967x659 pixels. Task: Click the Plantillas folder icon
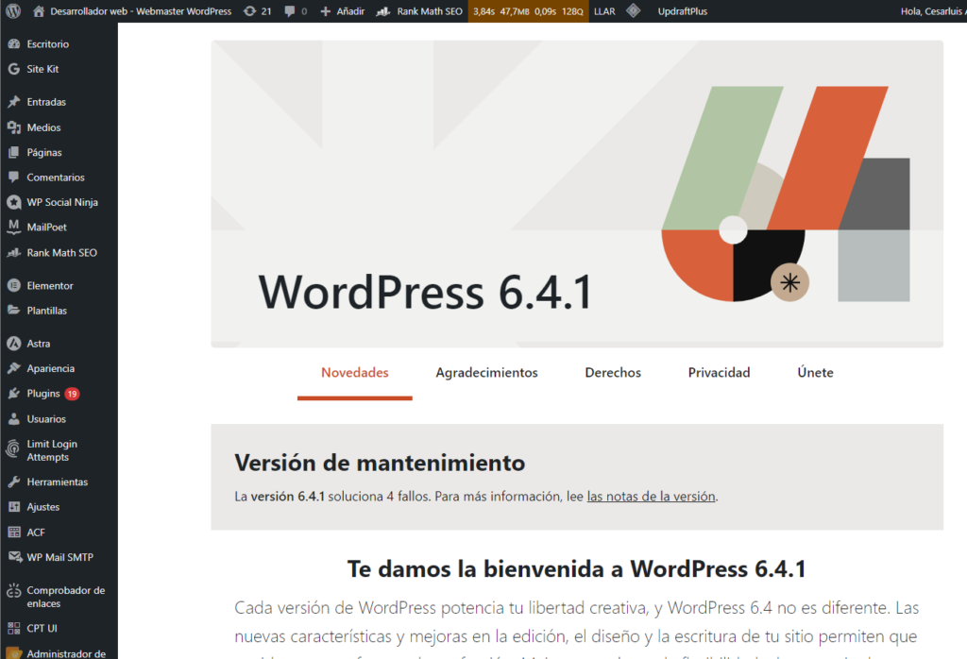coord(13,310)
